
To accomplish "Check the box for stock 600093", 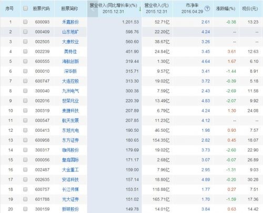I will point(25,22).
